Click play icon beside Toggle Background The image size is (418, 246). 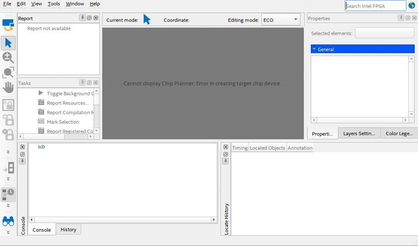click(41, 93)
